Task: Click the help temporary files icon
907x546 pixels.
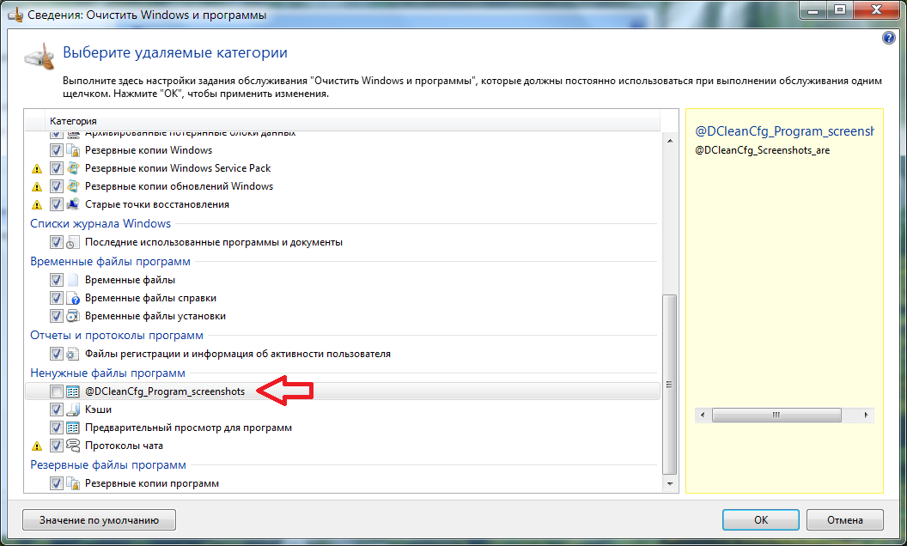Action: tap(73, 298)
